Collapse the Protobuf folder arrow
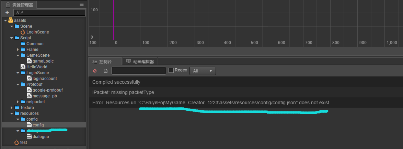 tap(18, 84)
